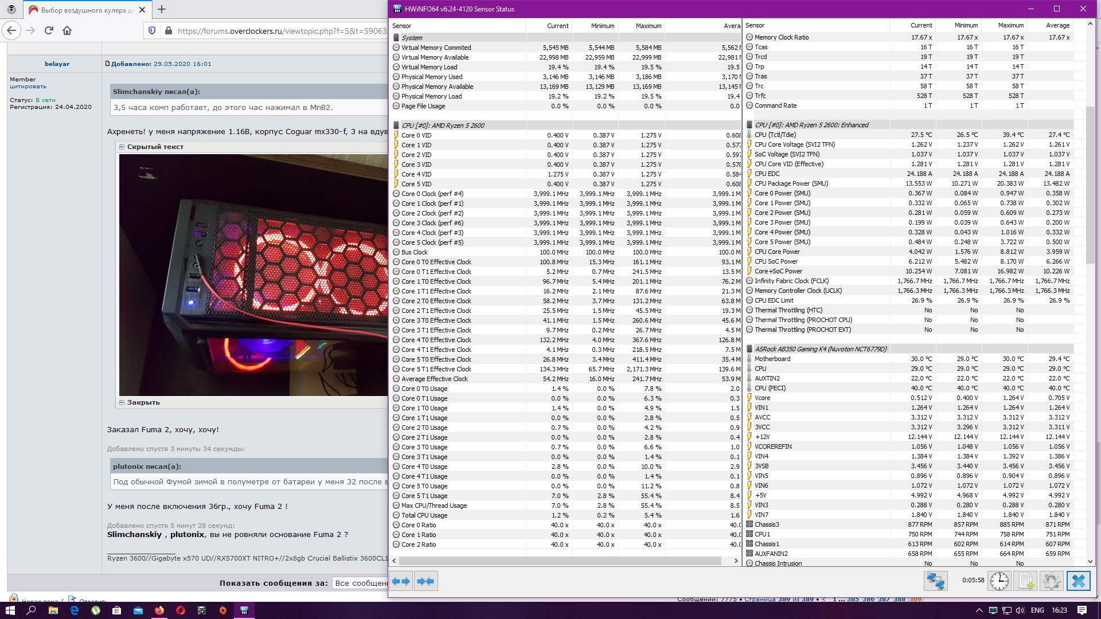Show hidden system tray icons
This screenshot has width=1101, height=619.
[979, 610]
